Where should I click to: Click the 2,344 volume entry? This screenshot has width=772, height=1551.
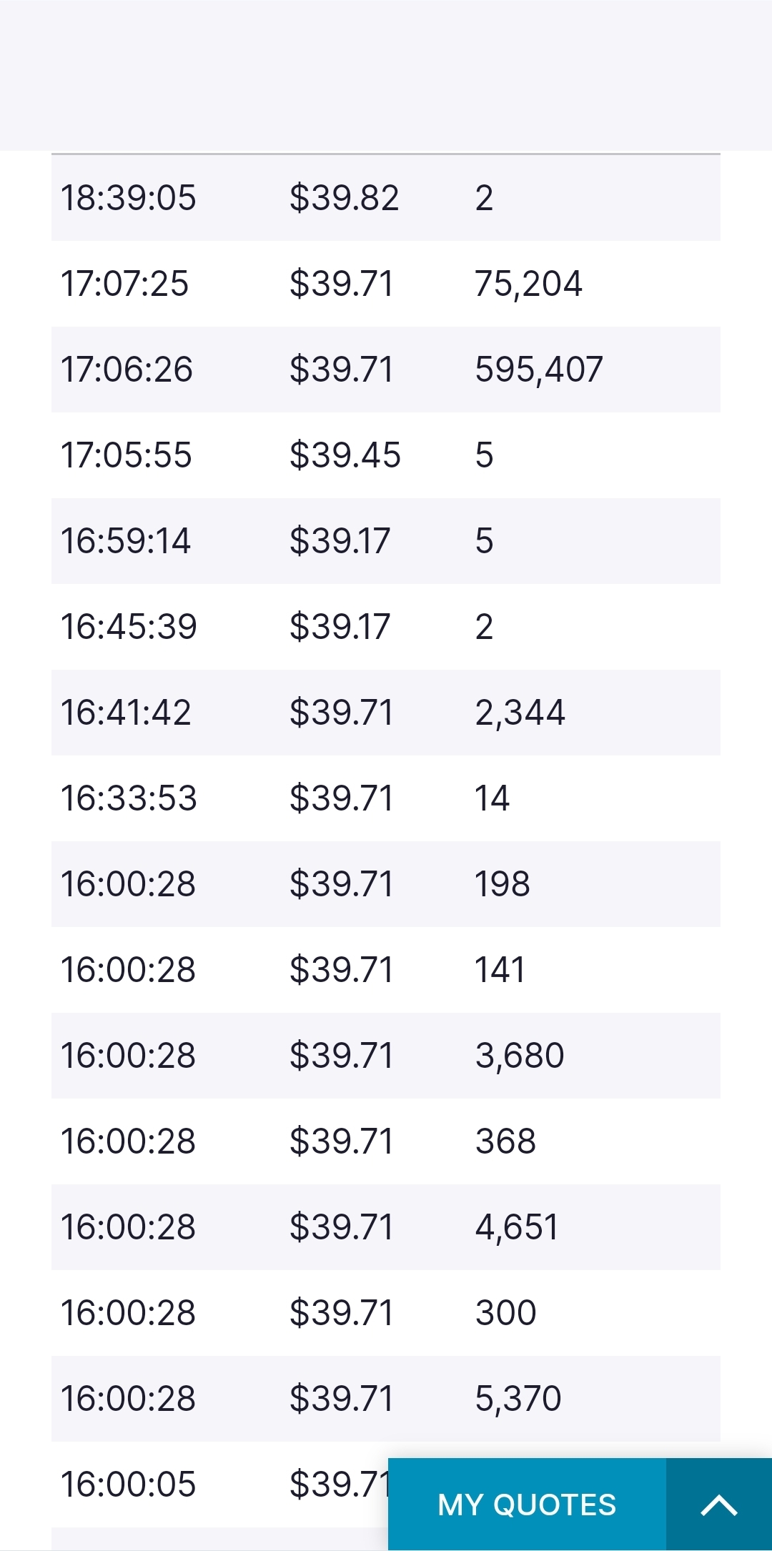520,713
